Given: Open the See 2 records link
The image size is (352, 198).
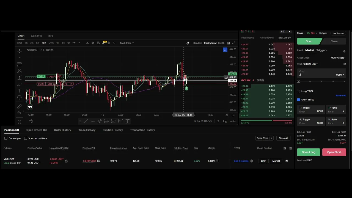Looking at the screenshot, I should [x=241, y=161].
